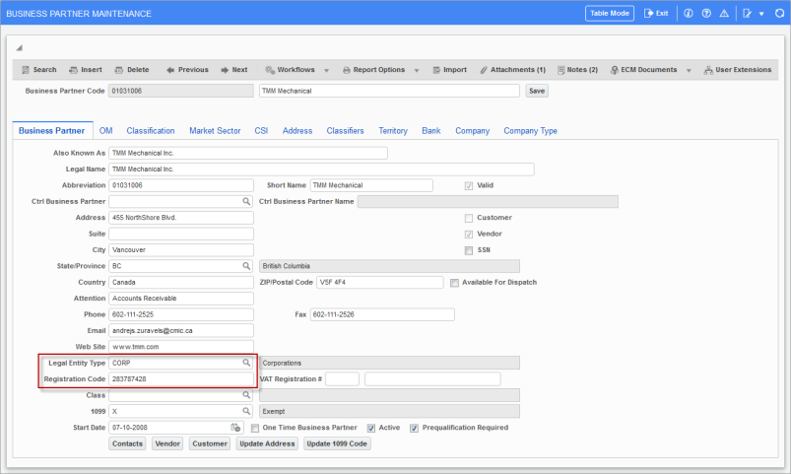Click the Import icon
This screenshot has width=791, height=474.
(x=436, y=70)
